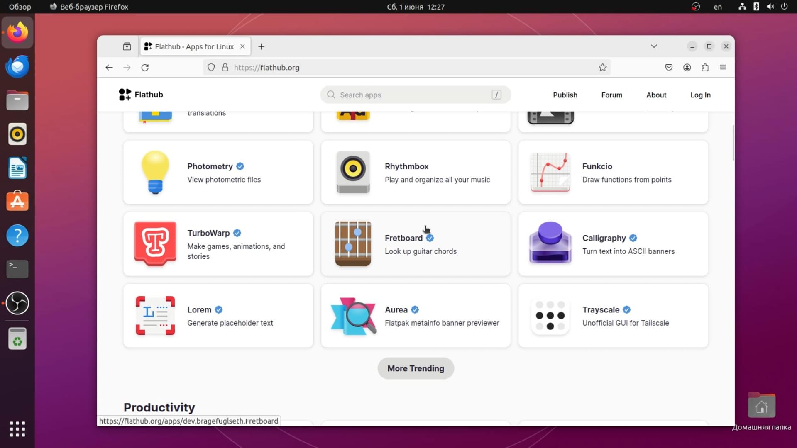Open the Lorem placeholder text icon
This screenshot has width=797, height=448.
pos(155,316)
